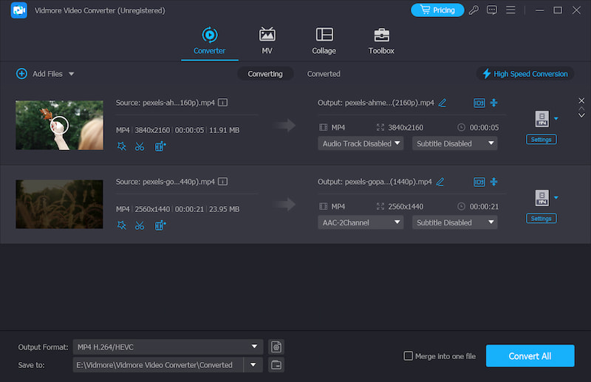Viewport: 591px width, 382px height.
Task: Click the scissors cut icon for first video
Action: pos(140,146)
